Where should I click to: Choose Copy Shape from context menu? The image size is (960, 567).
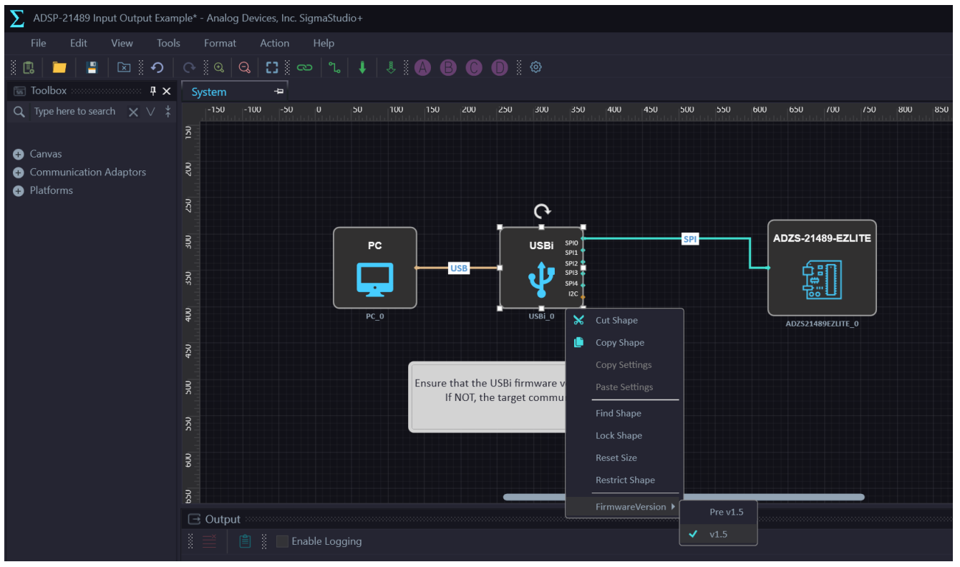point(624,342)
